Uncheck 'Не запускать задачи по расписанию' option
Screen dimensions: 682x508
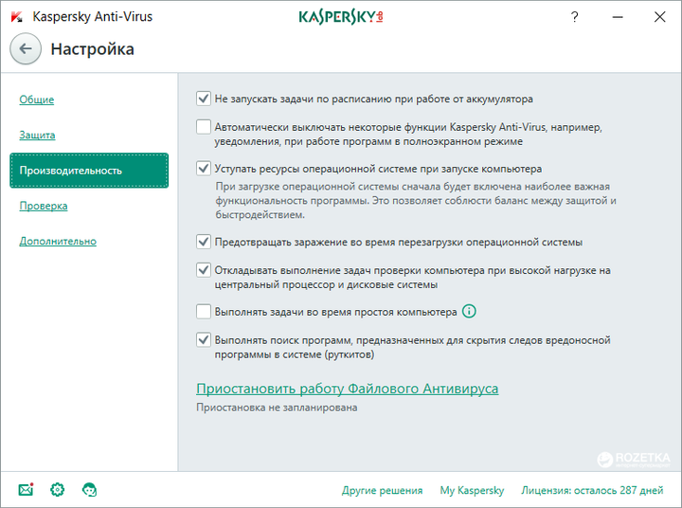204,99
